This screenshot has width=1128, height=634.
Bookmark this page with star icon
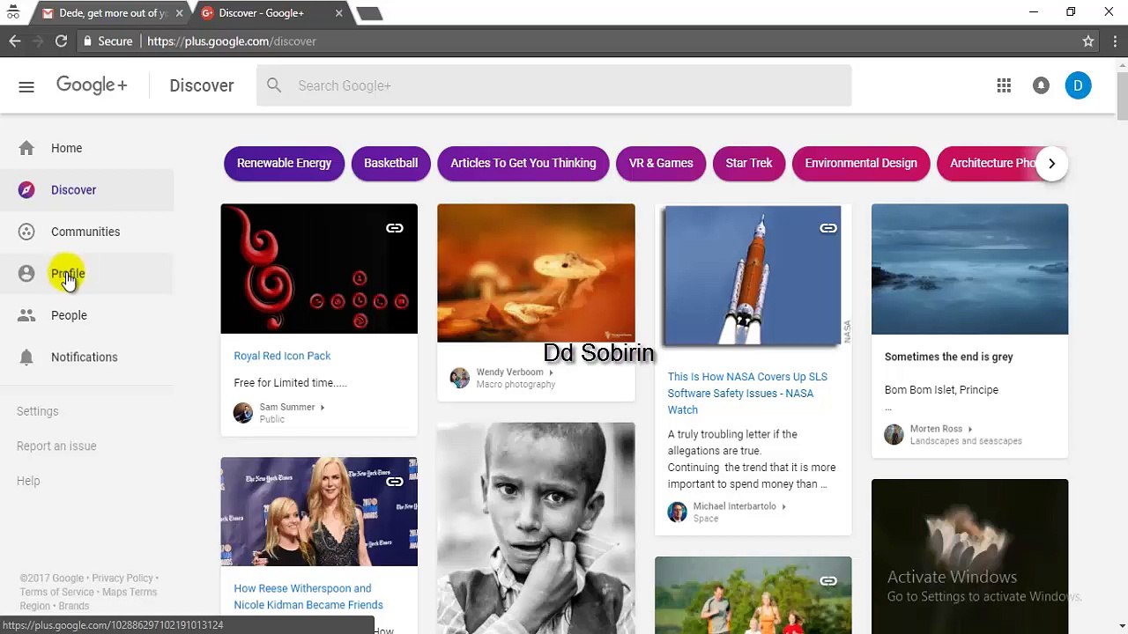pos(1088,41)
